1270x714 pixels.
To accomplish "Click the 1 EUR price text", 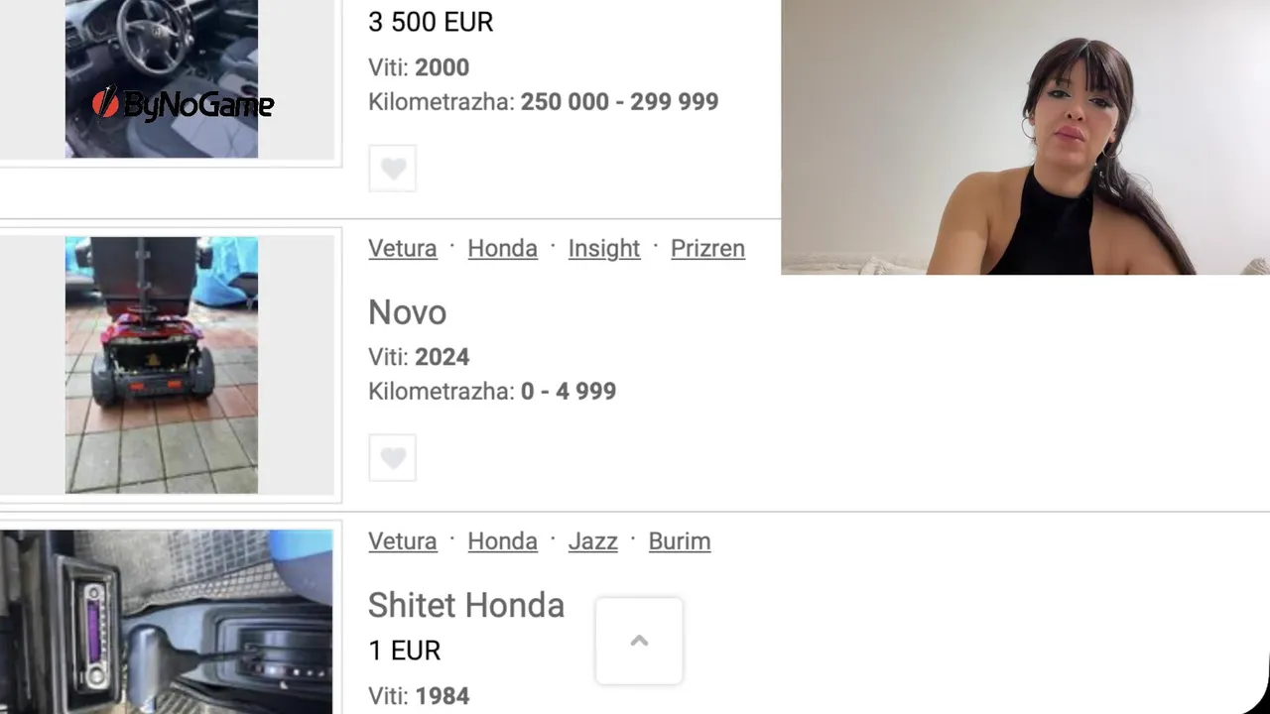I will 405,651.
